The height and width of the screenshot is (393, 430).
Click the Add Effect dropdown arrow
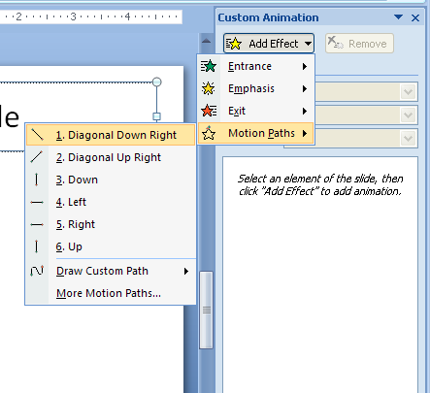[x=309, y=44]
